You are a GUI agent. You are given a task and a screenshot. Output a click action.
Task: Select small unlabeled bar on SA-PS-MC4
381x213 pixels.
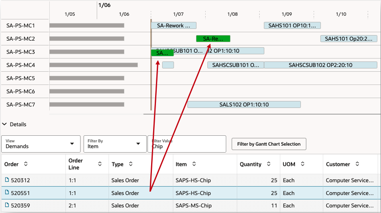coord(168,65)
